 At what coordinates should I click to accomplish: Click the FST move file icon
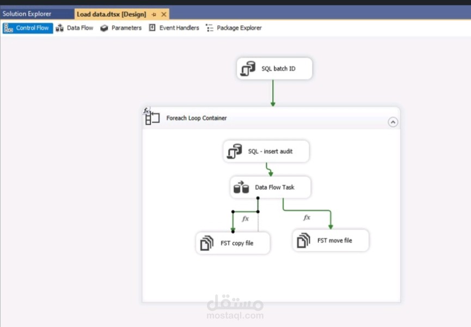pyautogui.click(x=303, y=240)
